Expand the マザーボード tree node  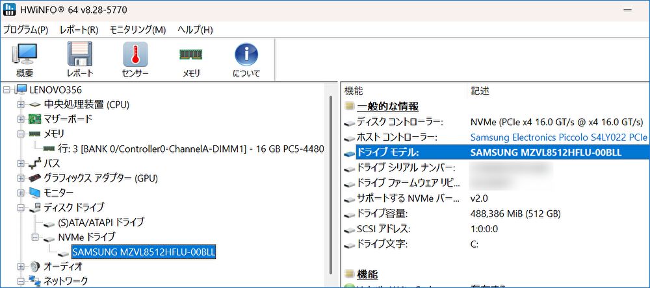(21, 119)
